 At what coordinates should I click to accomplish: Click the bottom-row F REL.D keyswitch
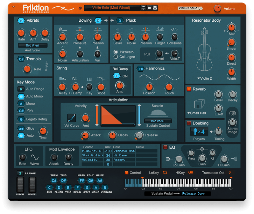click(77, 188)
